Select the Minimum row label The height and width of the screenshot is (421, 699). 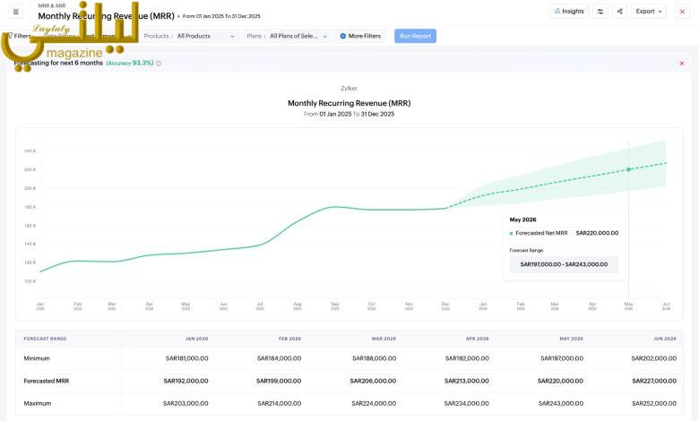[39, 358]
